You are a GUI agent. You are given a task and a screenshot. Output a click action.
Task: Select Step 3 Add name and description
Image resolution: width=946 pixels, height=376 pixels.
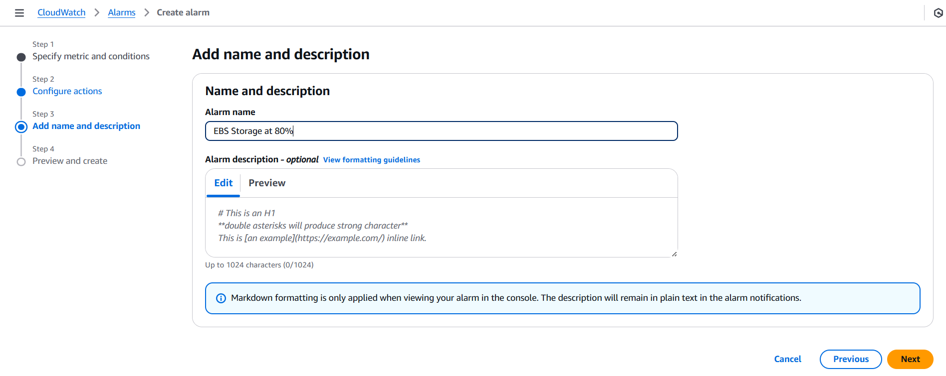[x=86, y=126]
